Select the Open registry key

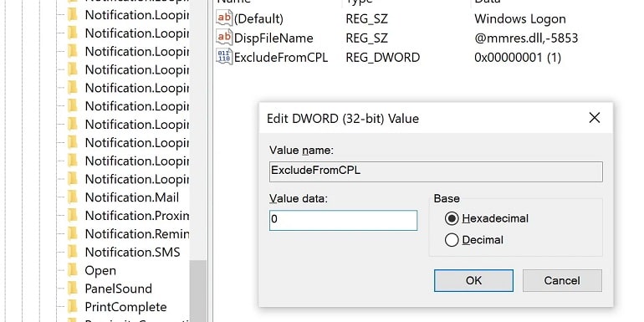click(x=100, y=271)
